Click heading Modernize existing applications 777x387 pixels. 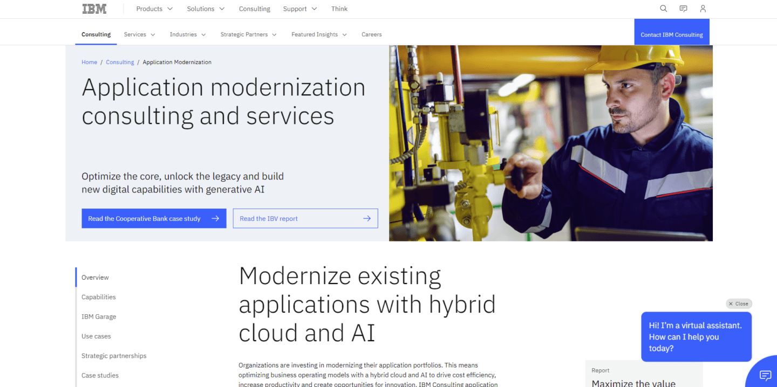pos(367,305)
